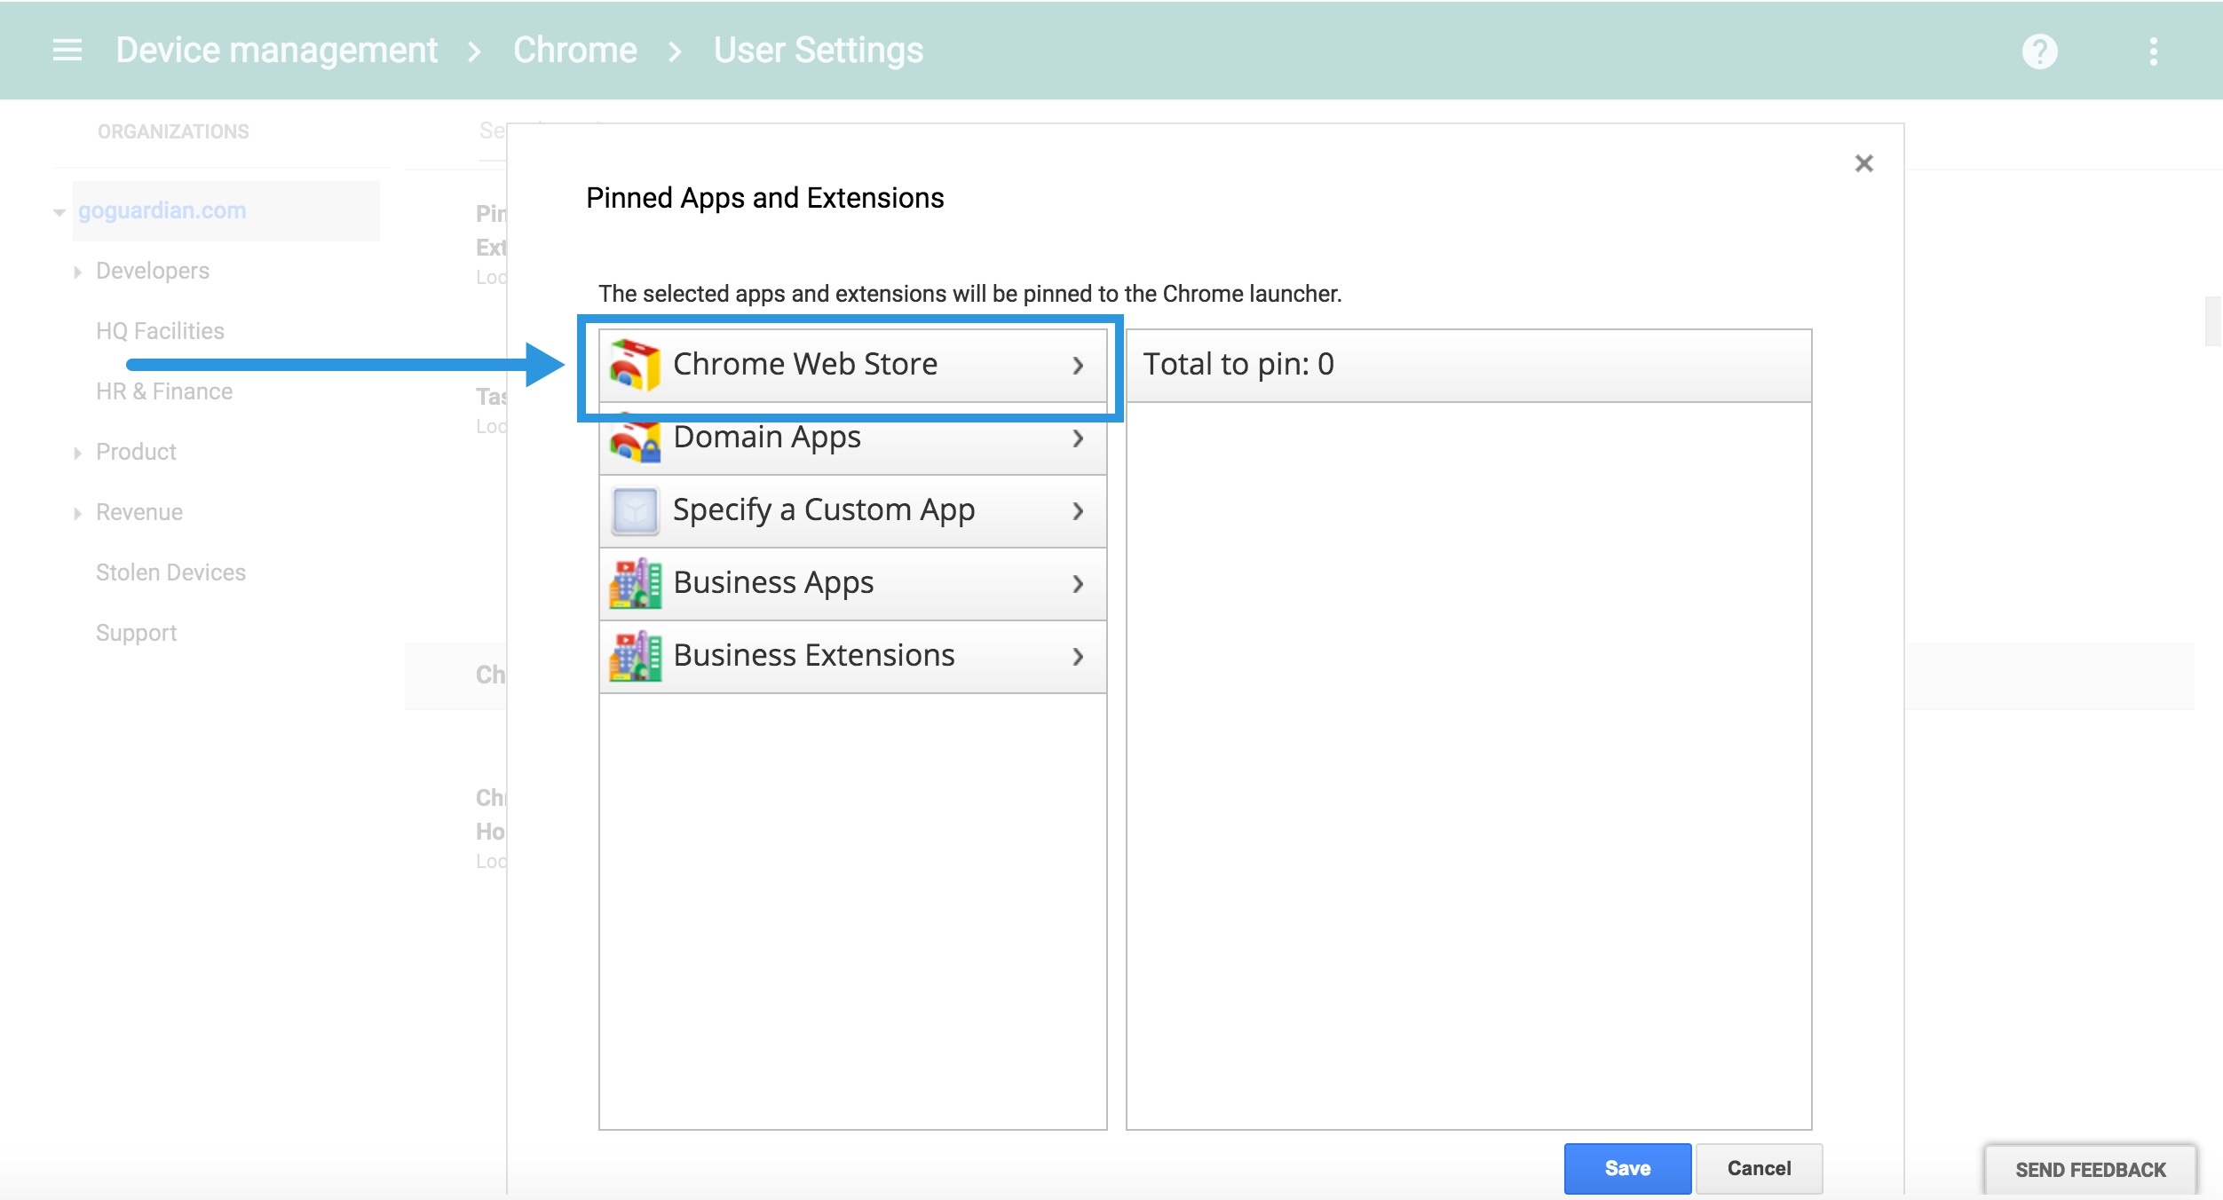Screen dimensions: 2223x1200
Task: Click the help question mark icon
Action: [x=2038, y=51]
